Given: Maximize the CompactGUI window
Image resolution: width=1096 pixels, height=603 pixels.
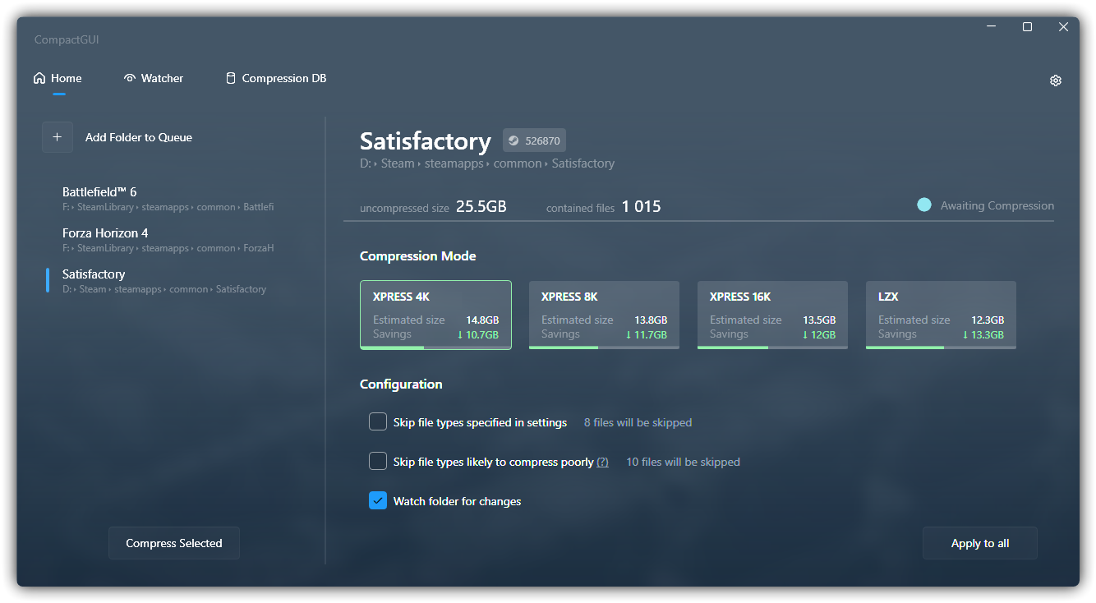Looking at the screenshot, I should click(x=1027, y=27).
